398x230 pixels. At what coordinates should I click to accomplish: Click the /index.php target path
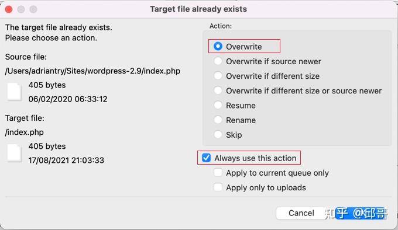click(25, 133)
